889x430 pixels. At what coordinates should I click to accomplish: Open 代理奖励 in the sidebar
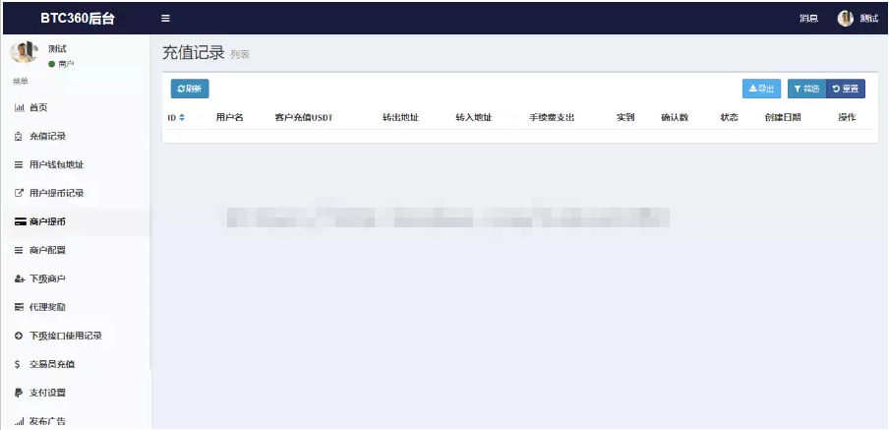[x=76, y=307]
